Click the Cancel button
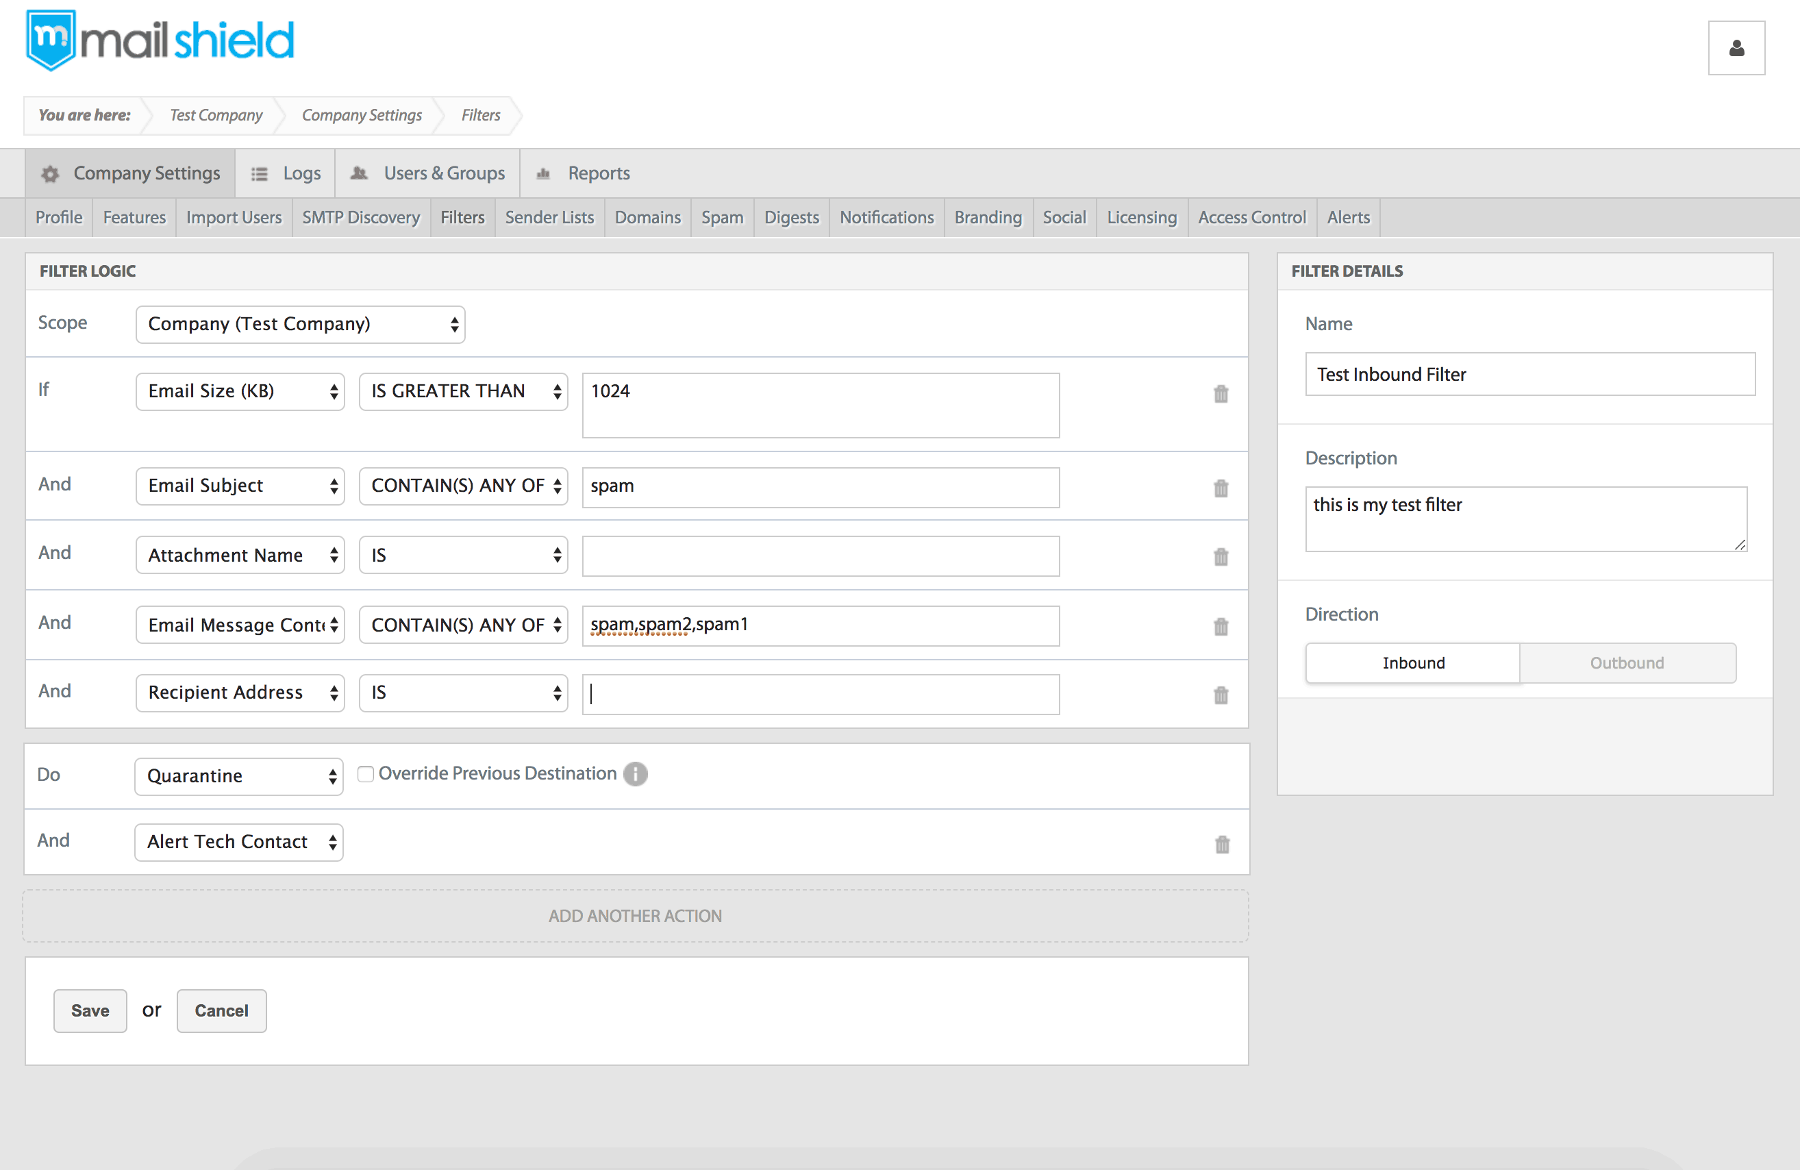Image resolution: width=1800 pixels, height=1170 pixels. pos(222,1010)
